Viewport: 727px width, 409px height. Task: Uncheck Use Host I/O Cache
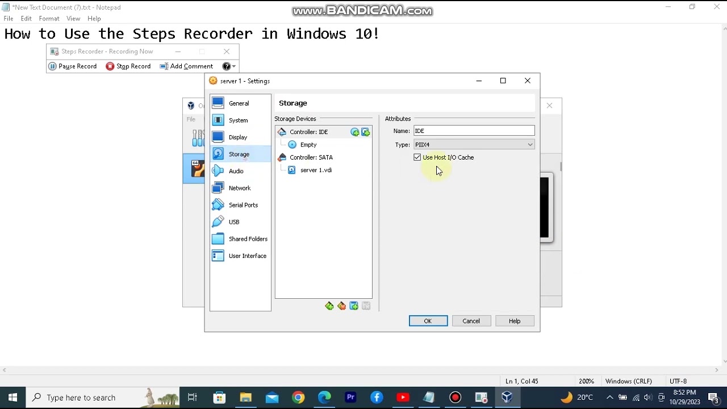coord(417,157)
